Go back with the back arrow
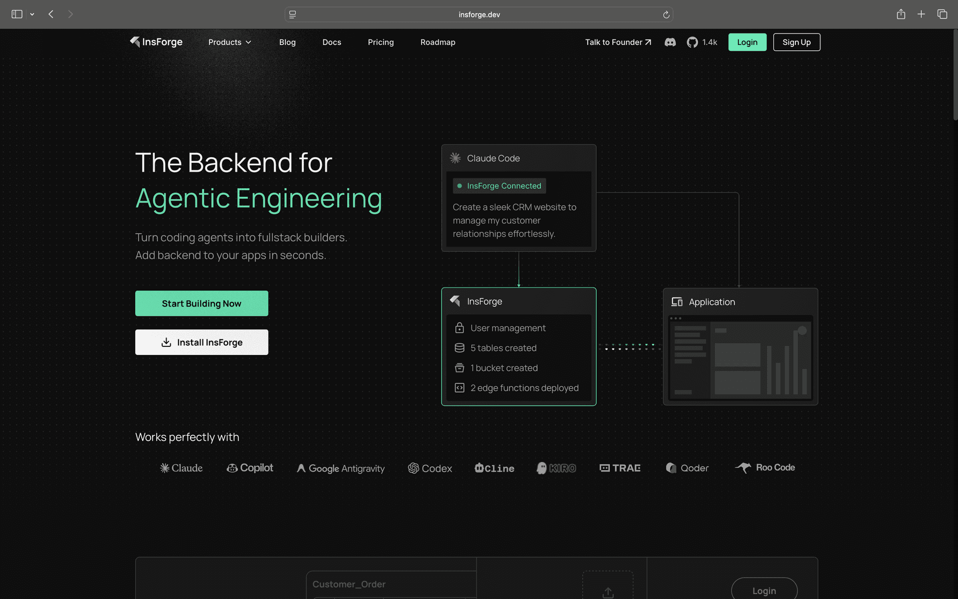The height and width of the screenshot is (599, 958). pos(51,14)
